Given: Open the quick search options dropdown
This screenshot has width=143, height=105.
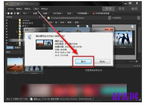Looking at the screenshot, I should coord(139,18).
